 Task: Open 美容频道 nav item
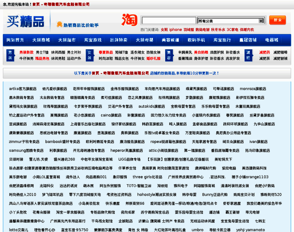point(171,40)
